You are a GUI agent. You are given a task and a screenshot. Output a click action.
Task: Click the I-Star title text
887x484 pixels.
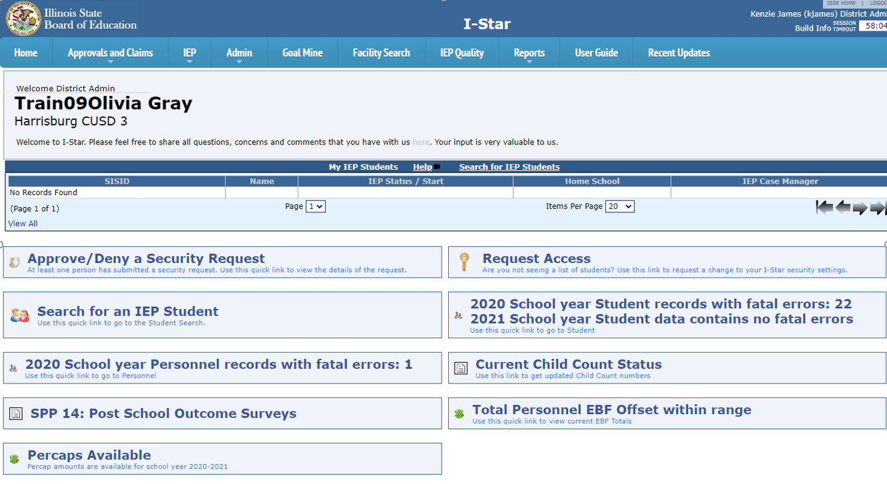pos(487,24)
